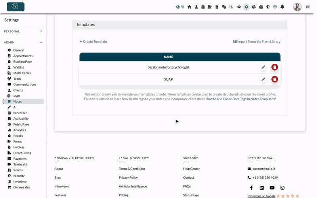Select the Notes settings item
Screen dimensions: 317x198
click(23, 101)
